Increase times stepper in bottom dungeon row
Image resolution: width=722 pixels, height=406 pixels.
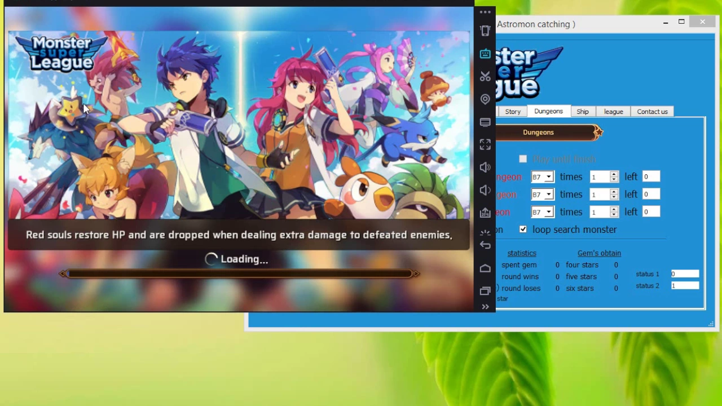click(x=614, y=209)
